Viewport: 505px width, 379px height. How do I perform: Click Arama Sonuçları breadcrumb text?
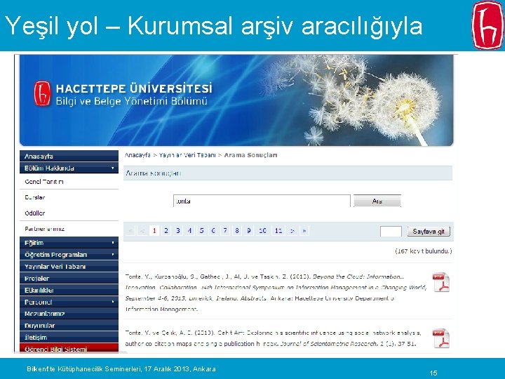(250, 155)
